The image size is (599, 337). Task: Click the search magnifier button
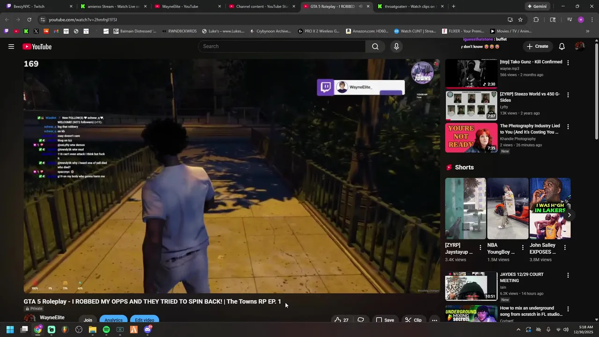pos(375,46)
